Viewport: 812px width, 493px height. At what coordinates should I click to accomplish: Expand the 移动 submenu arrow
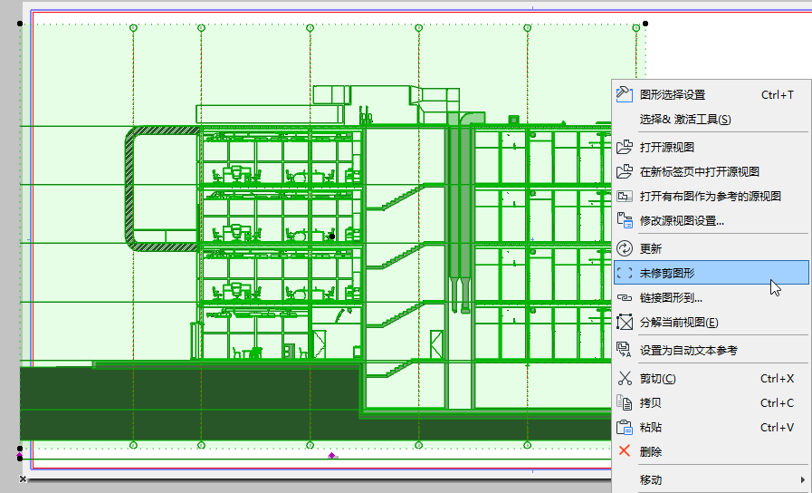[802, 479]
